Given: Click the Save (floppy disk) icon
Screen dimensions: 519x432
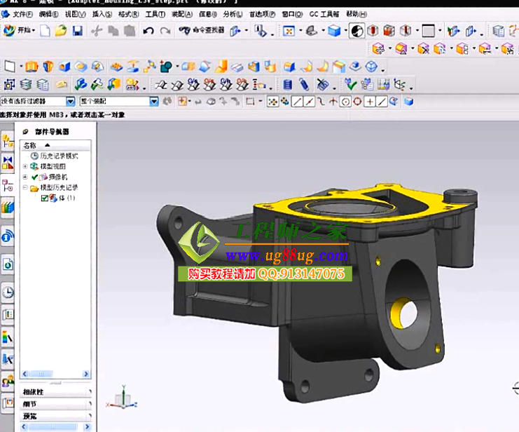Looking at the screenshot, I should (78, 31).
